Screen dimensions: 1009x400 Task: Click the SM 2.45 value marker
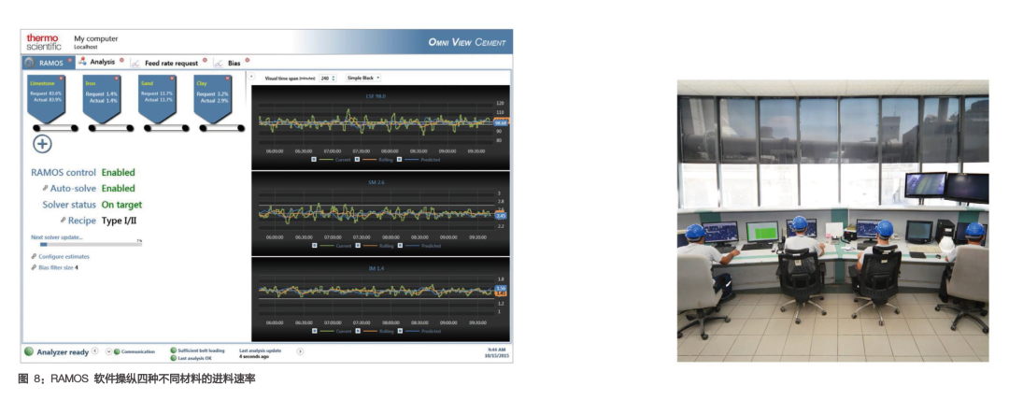[x=502, y=216]
